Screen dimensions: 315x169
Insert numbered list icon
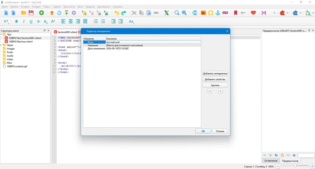coord(103,21)
